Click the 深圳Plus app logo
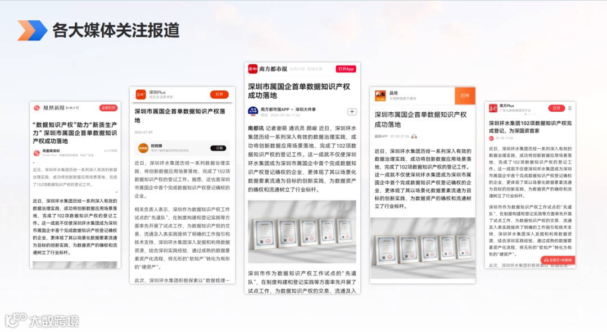The height and width of the screenshot is (332, 607). point(141,94)
